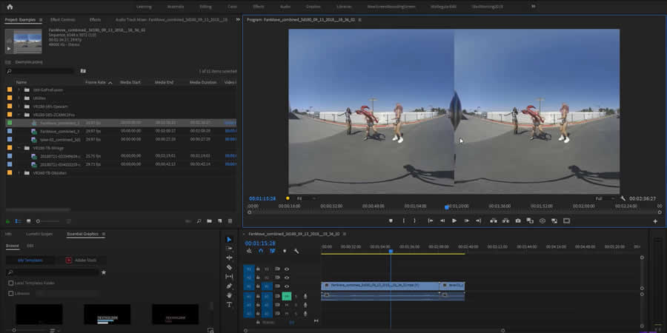
Task: Activate the Hand tool
Action: coord(229,295)
